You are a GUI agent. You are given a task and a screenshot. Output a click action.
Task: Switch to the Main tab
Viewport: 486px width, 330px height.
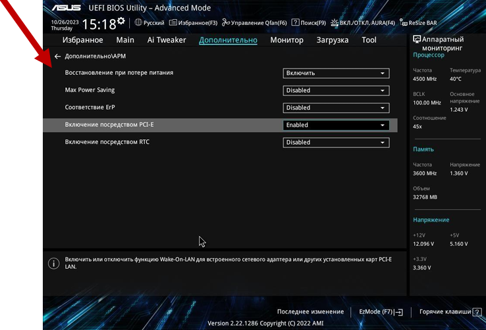click(125, 40)
